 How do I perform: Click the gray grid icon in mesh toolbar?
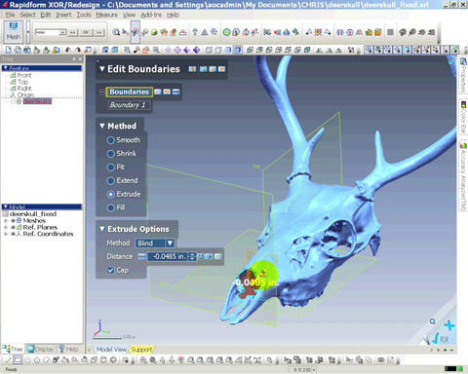(x=390, y=32)
